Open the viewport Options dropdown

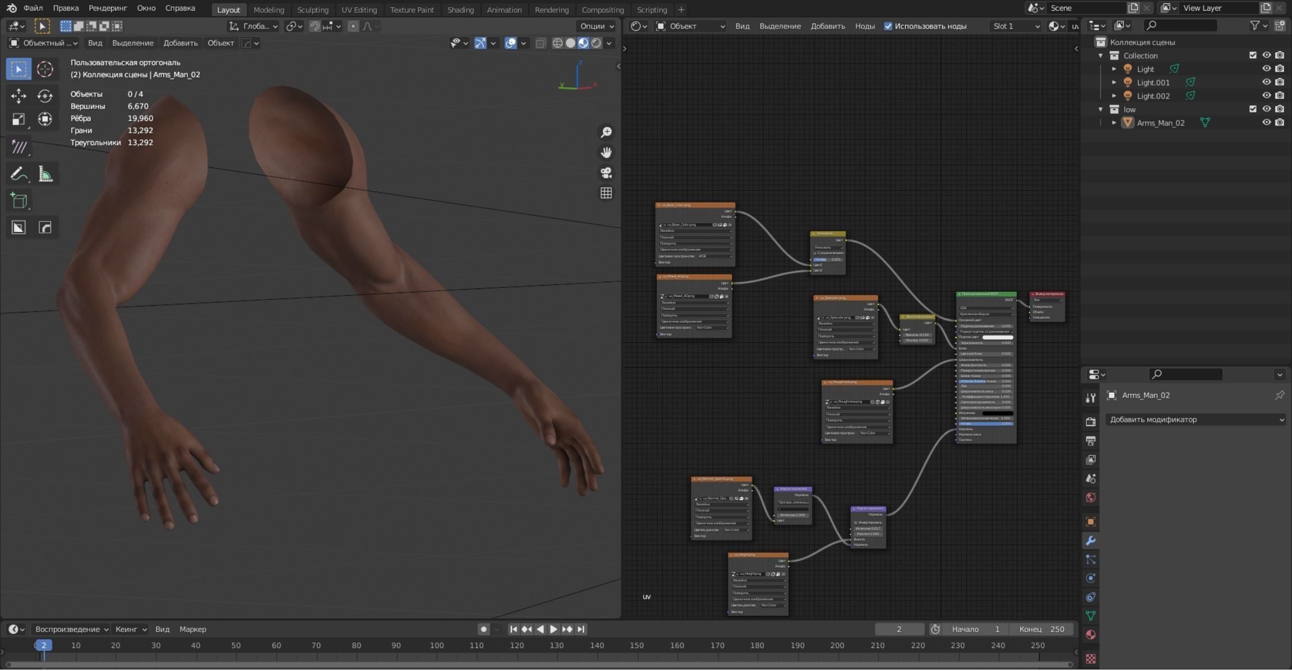pos(596,26)
